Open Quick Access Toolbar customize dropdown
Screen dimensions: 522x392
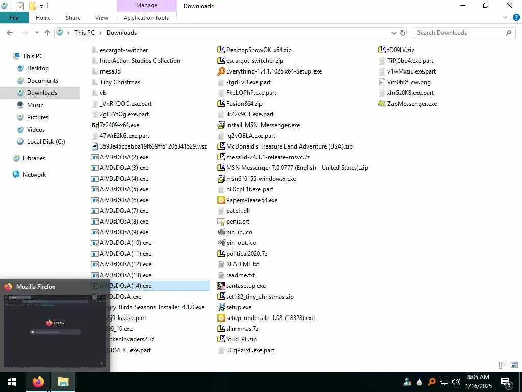[x=42, y=6]
